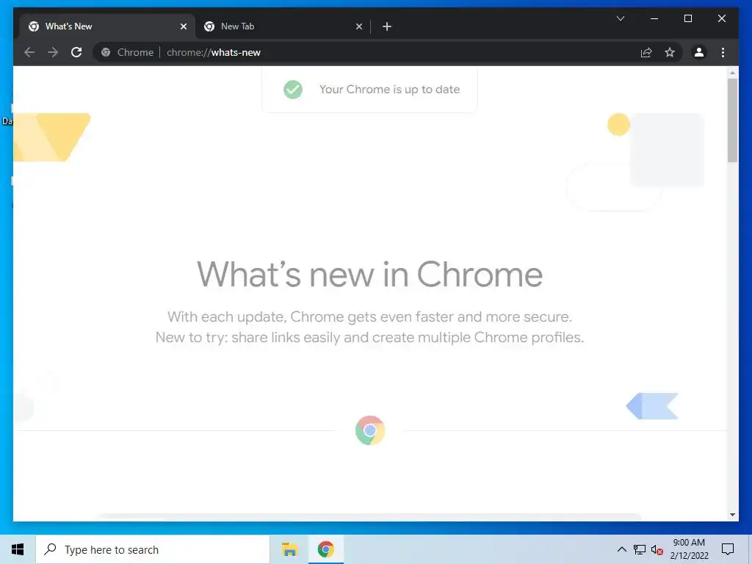Click the page vertical scrollbar thumb

click(x=732, y=120)
